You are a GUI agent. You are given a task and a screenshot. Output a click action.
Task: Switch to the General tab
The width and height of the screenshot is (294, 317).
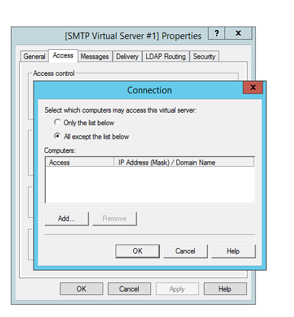pyautogui.click(x=34, y=57)
